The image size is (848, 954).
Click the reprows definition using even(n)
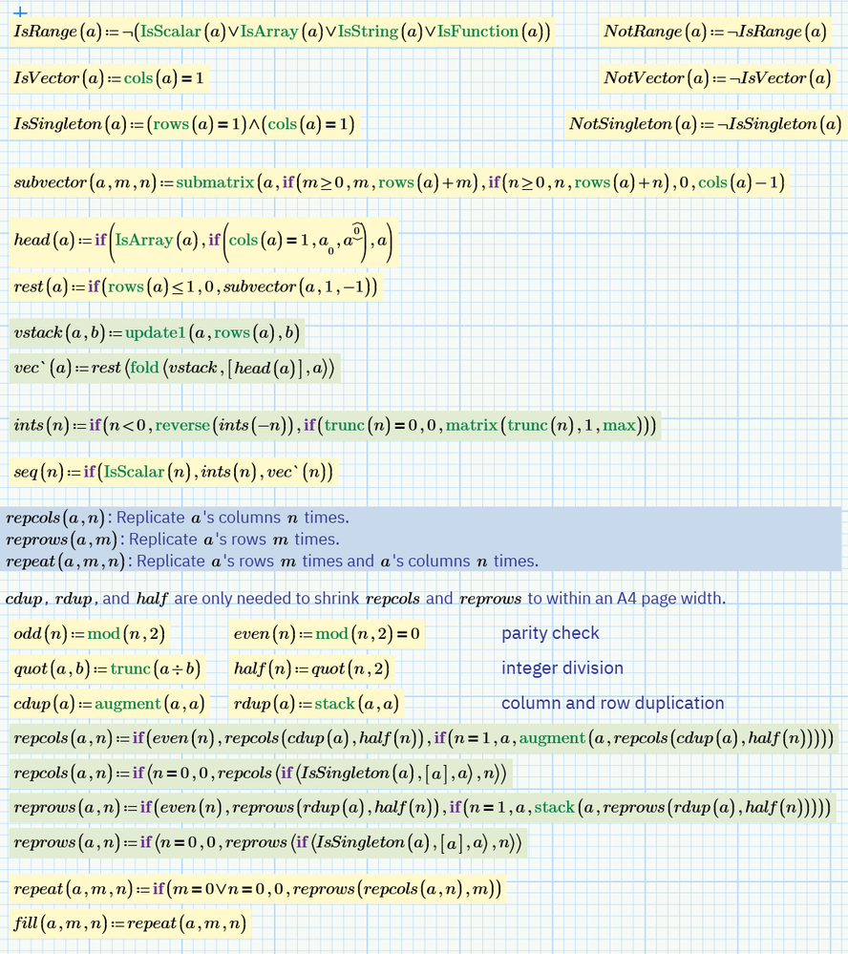(x=422, y=808)
